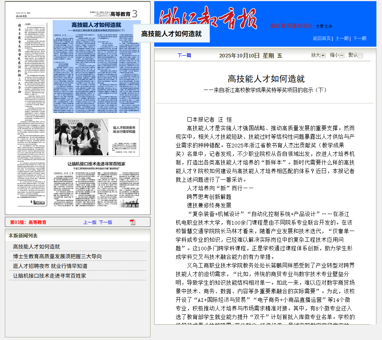Go to previous page 上一版
Screen dimensions: 382x340
90,222
